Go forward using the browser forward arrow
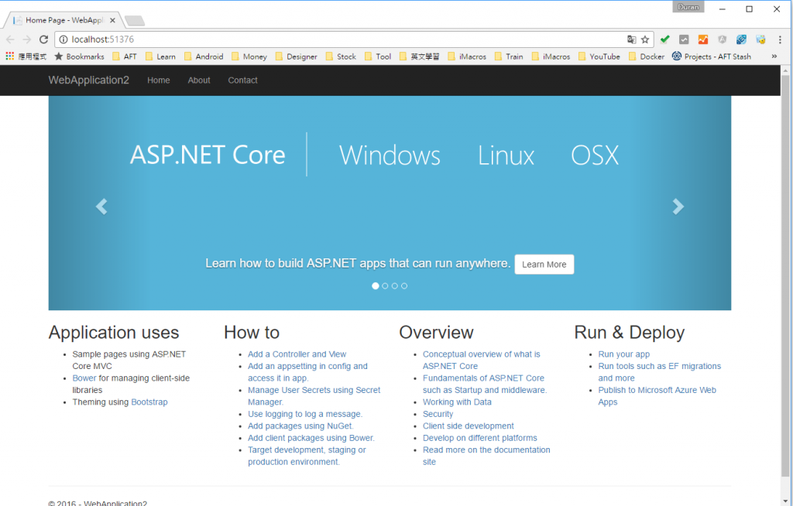This screenshot has width=793, height=506. (27, 39)
